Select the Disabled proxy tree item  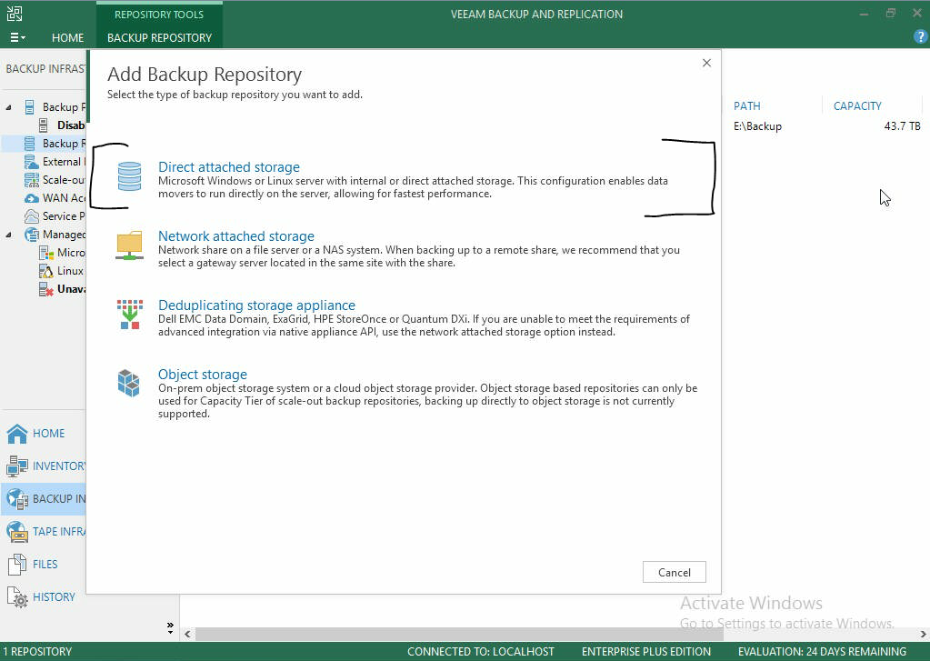coord(62,125)
